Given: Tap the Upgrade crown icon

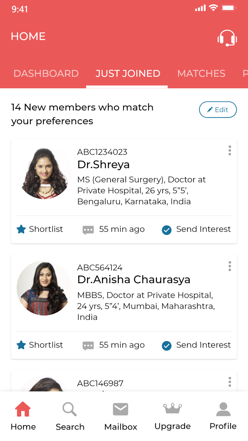Looking at the screenshot, I should coord(173,408).
